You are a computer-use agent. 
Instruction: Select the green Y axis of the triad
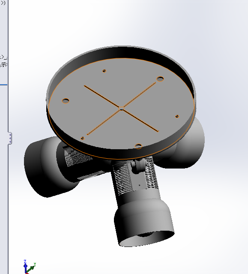click(31, 268)
